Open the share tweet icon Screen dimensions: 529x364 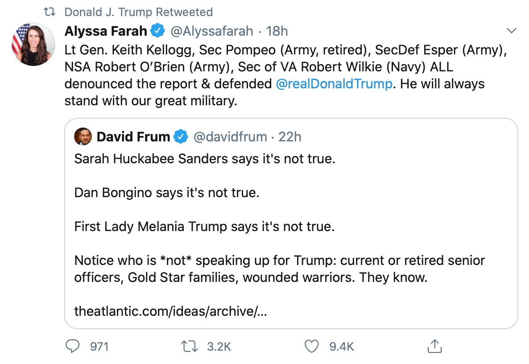pyautogui.click(x=434, y=346)
